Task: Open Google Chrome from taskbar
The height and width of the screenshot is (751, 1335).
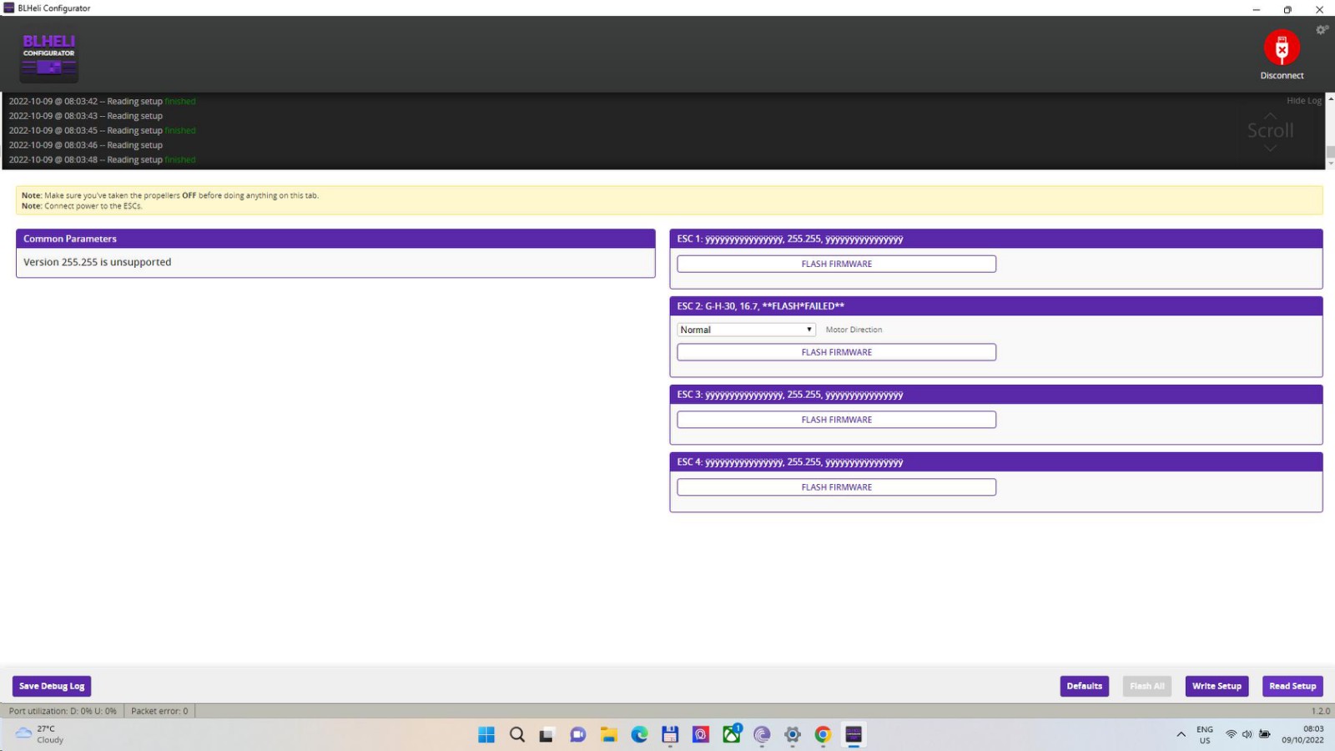Action: [x=823, y=734]
